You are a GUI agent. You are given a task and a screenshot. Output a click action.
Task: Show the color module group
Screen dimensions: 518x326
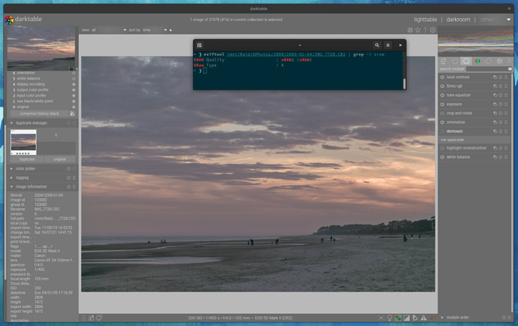[x=477, y=61]
